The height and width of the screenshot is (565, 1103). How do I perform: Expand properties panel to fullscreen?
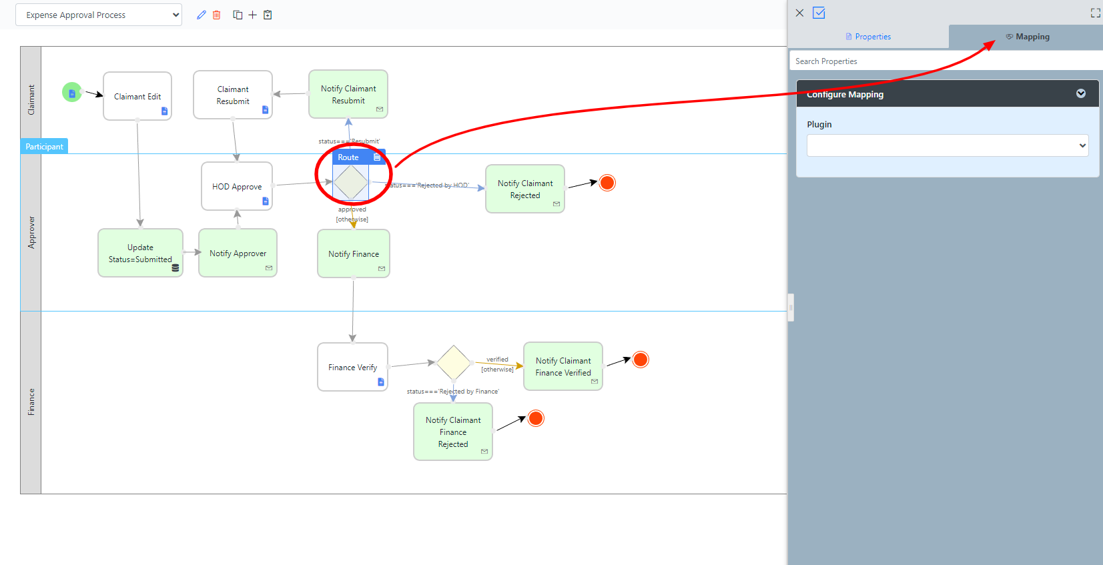pos(1095,13)
